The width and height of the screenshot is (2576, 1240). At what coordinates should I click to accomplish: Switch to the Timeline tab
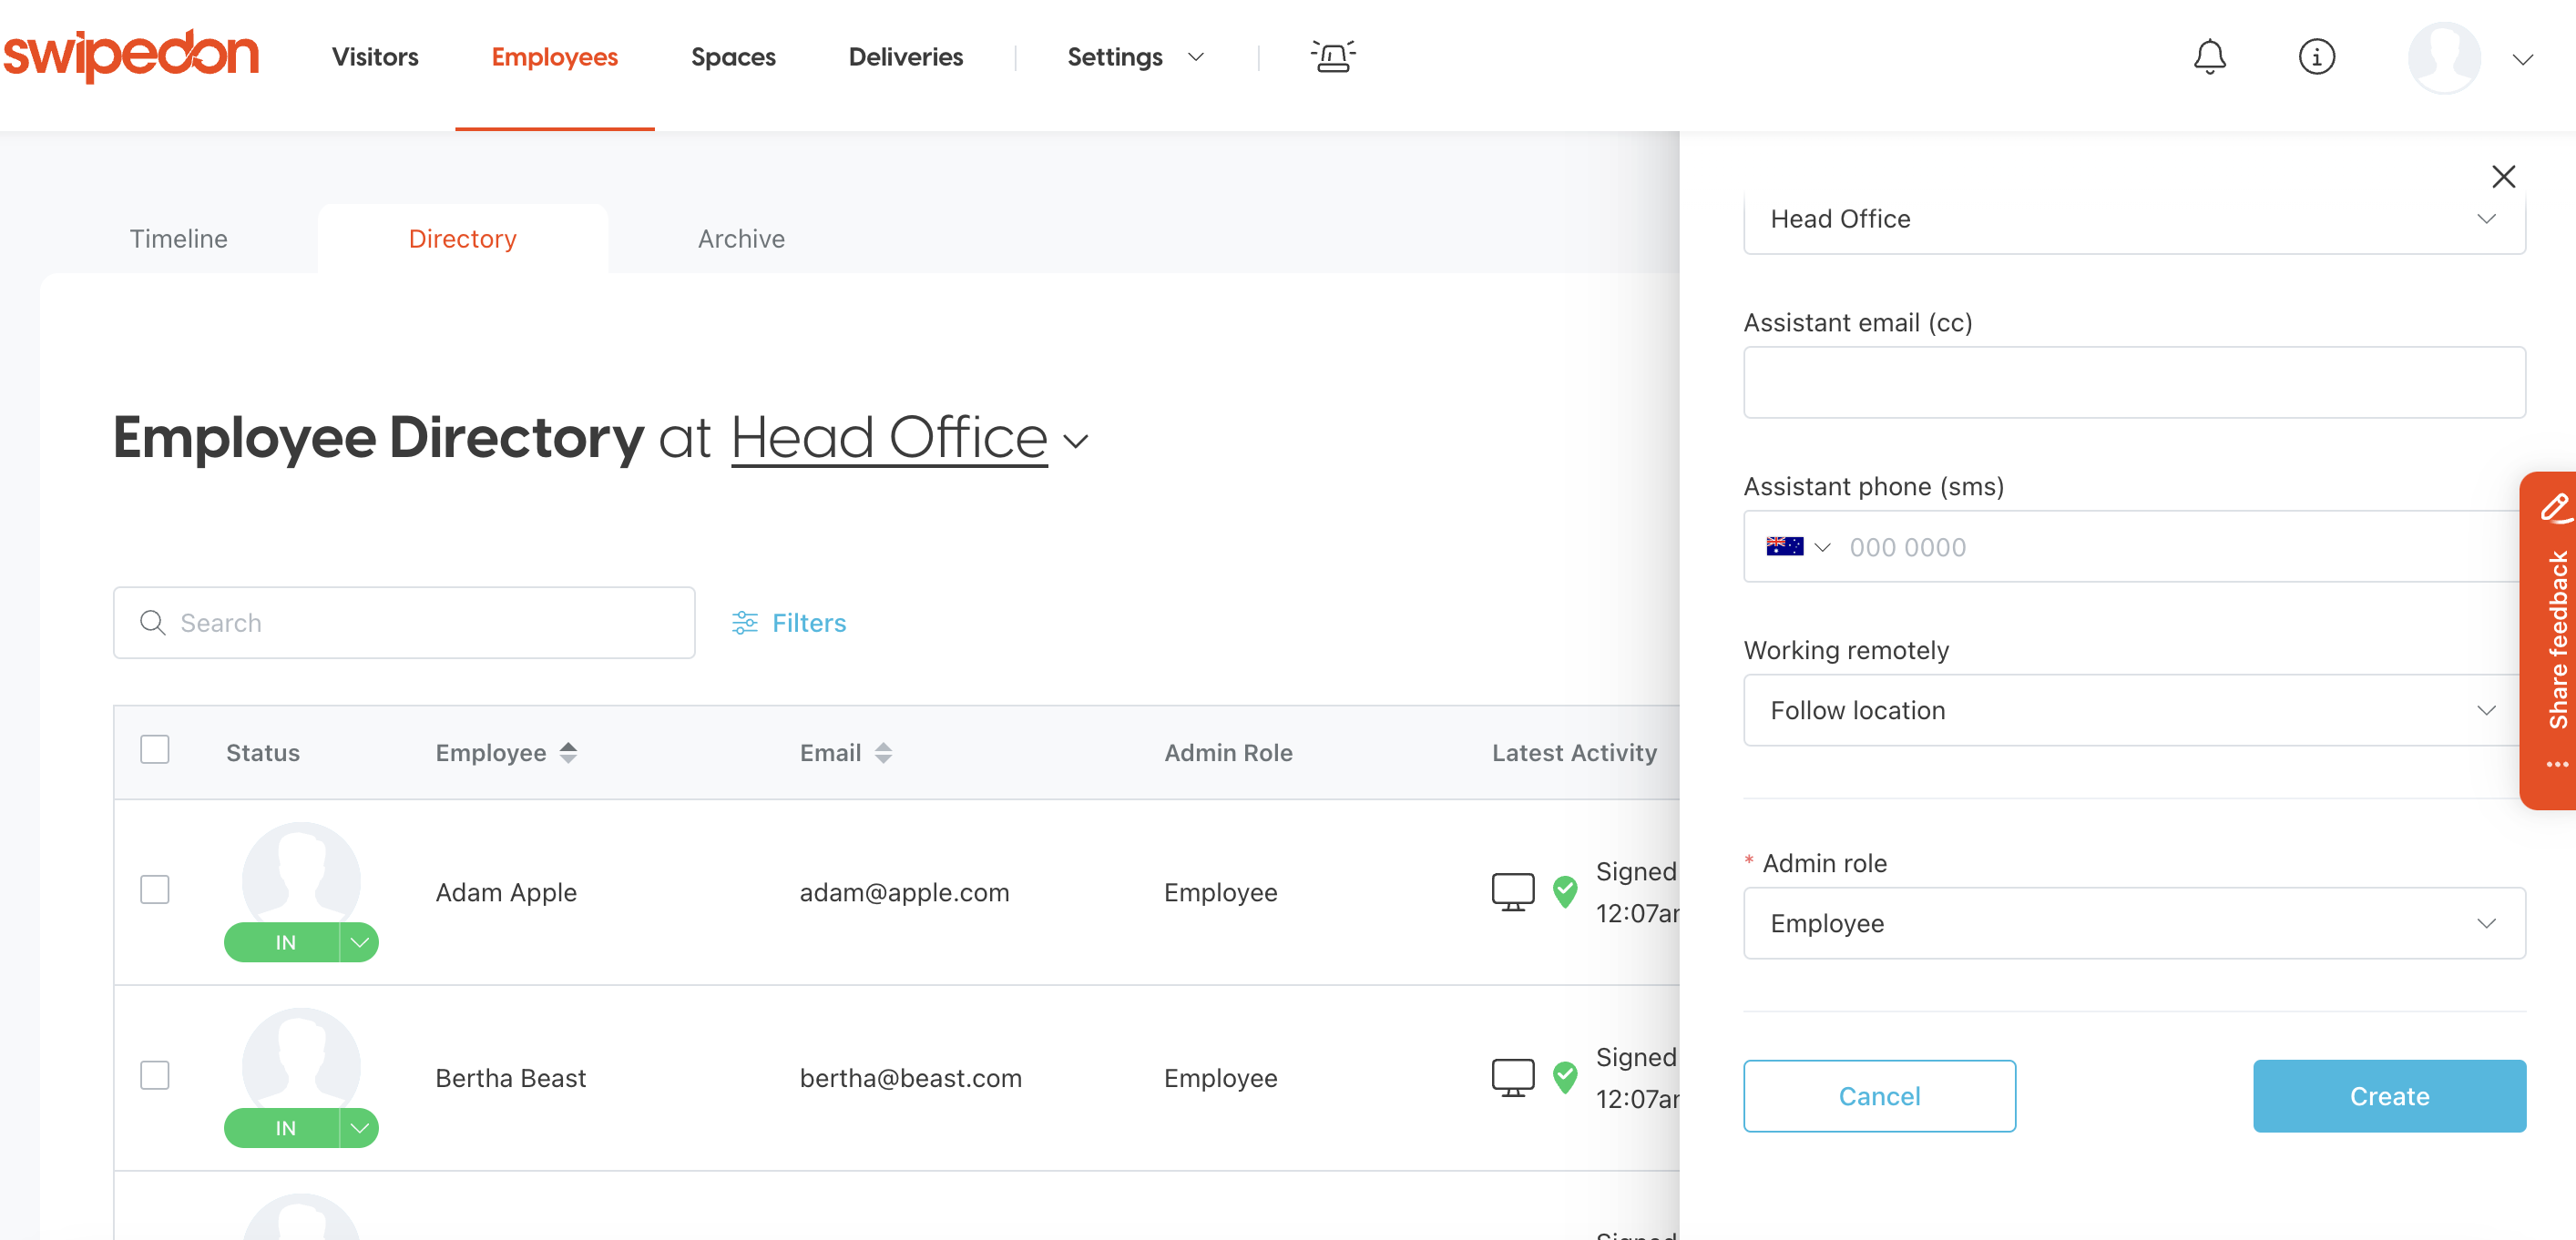click(178, 239)
